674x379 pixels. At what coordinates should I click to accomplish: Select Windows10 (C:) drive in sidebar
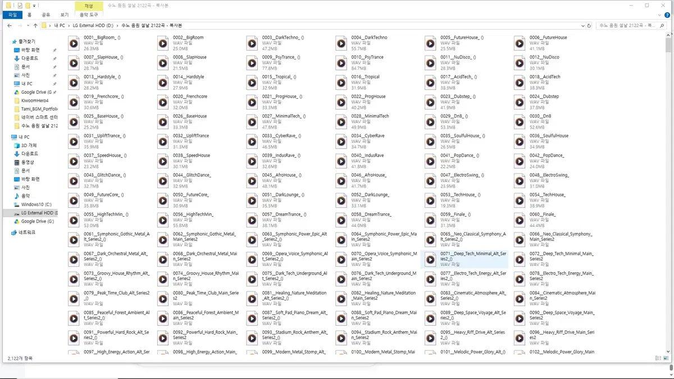(36, 204)
